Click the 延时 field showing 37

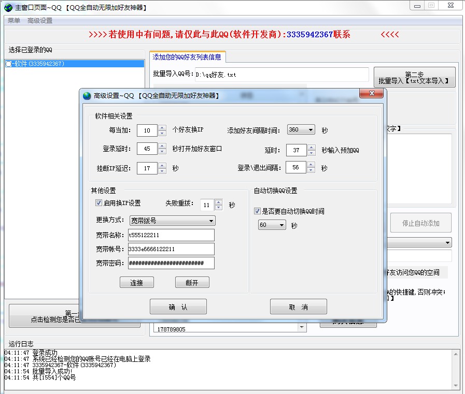tap(296, 150)
